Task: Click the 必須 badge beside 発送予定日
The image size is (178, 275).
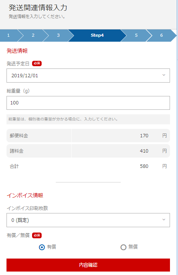Action: (37, 63)
